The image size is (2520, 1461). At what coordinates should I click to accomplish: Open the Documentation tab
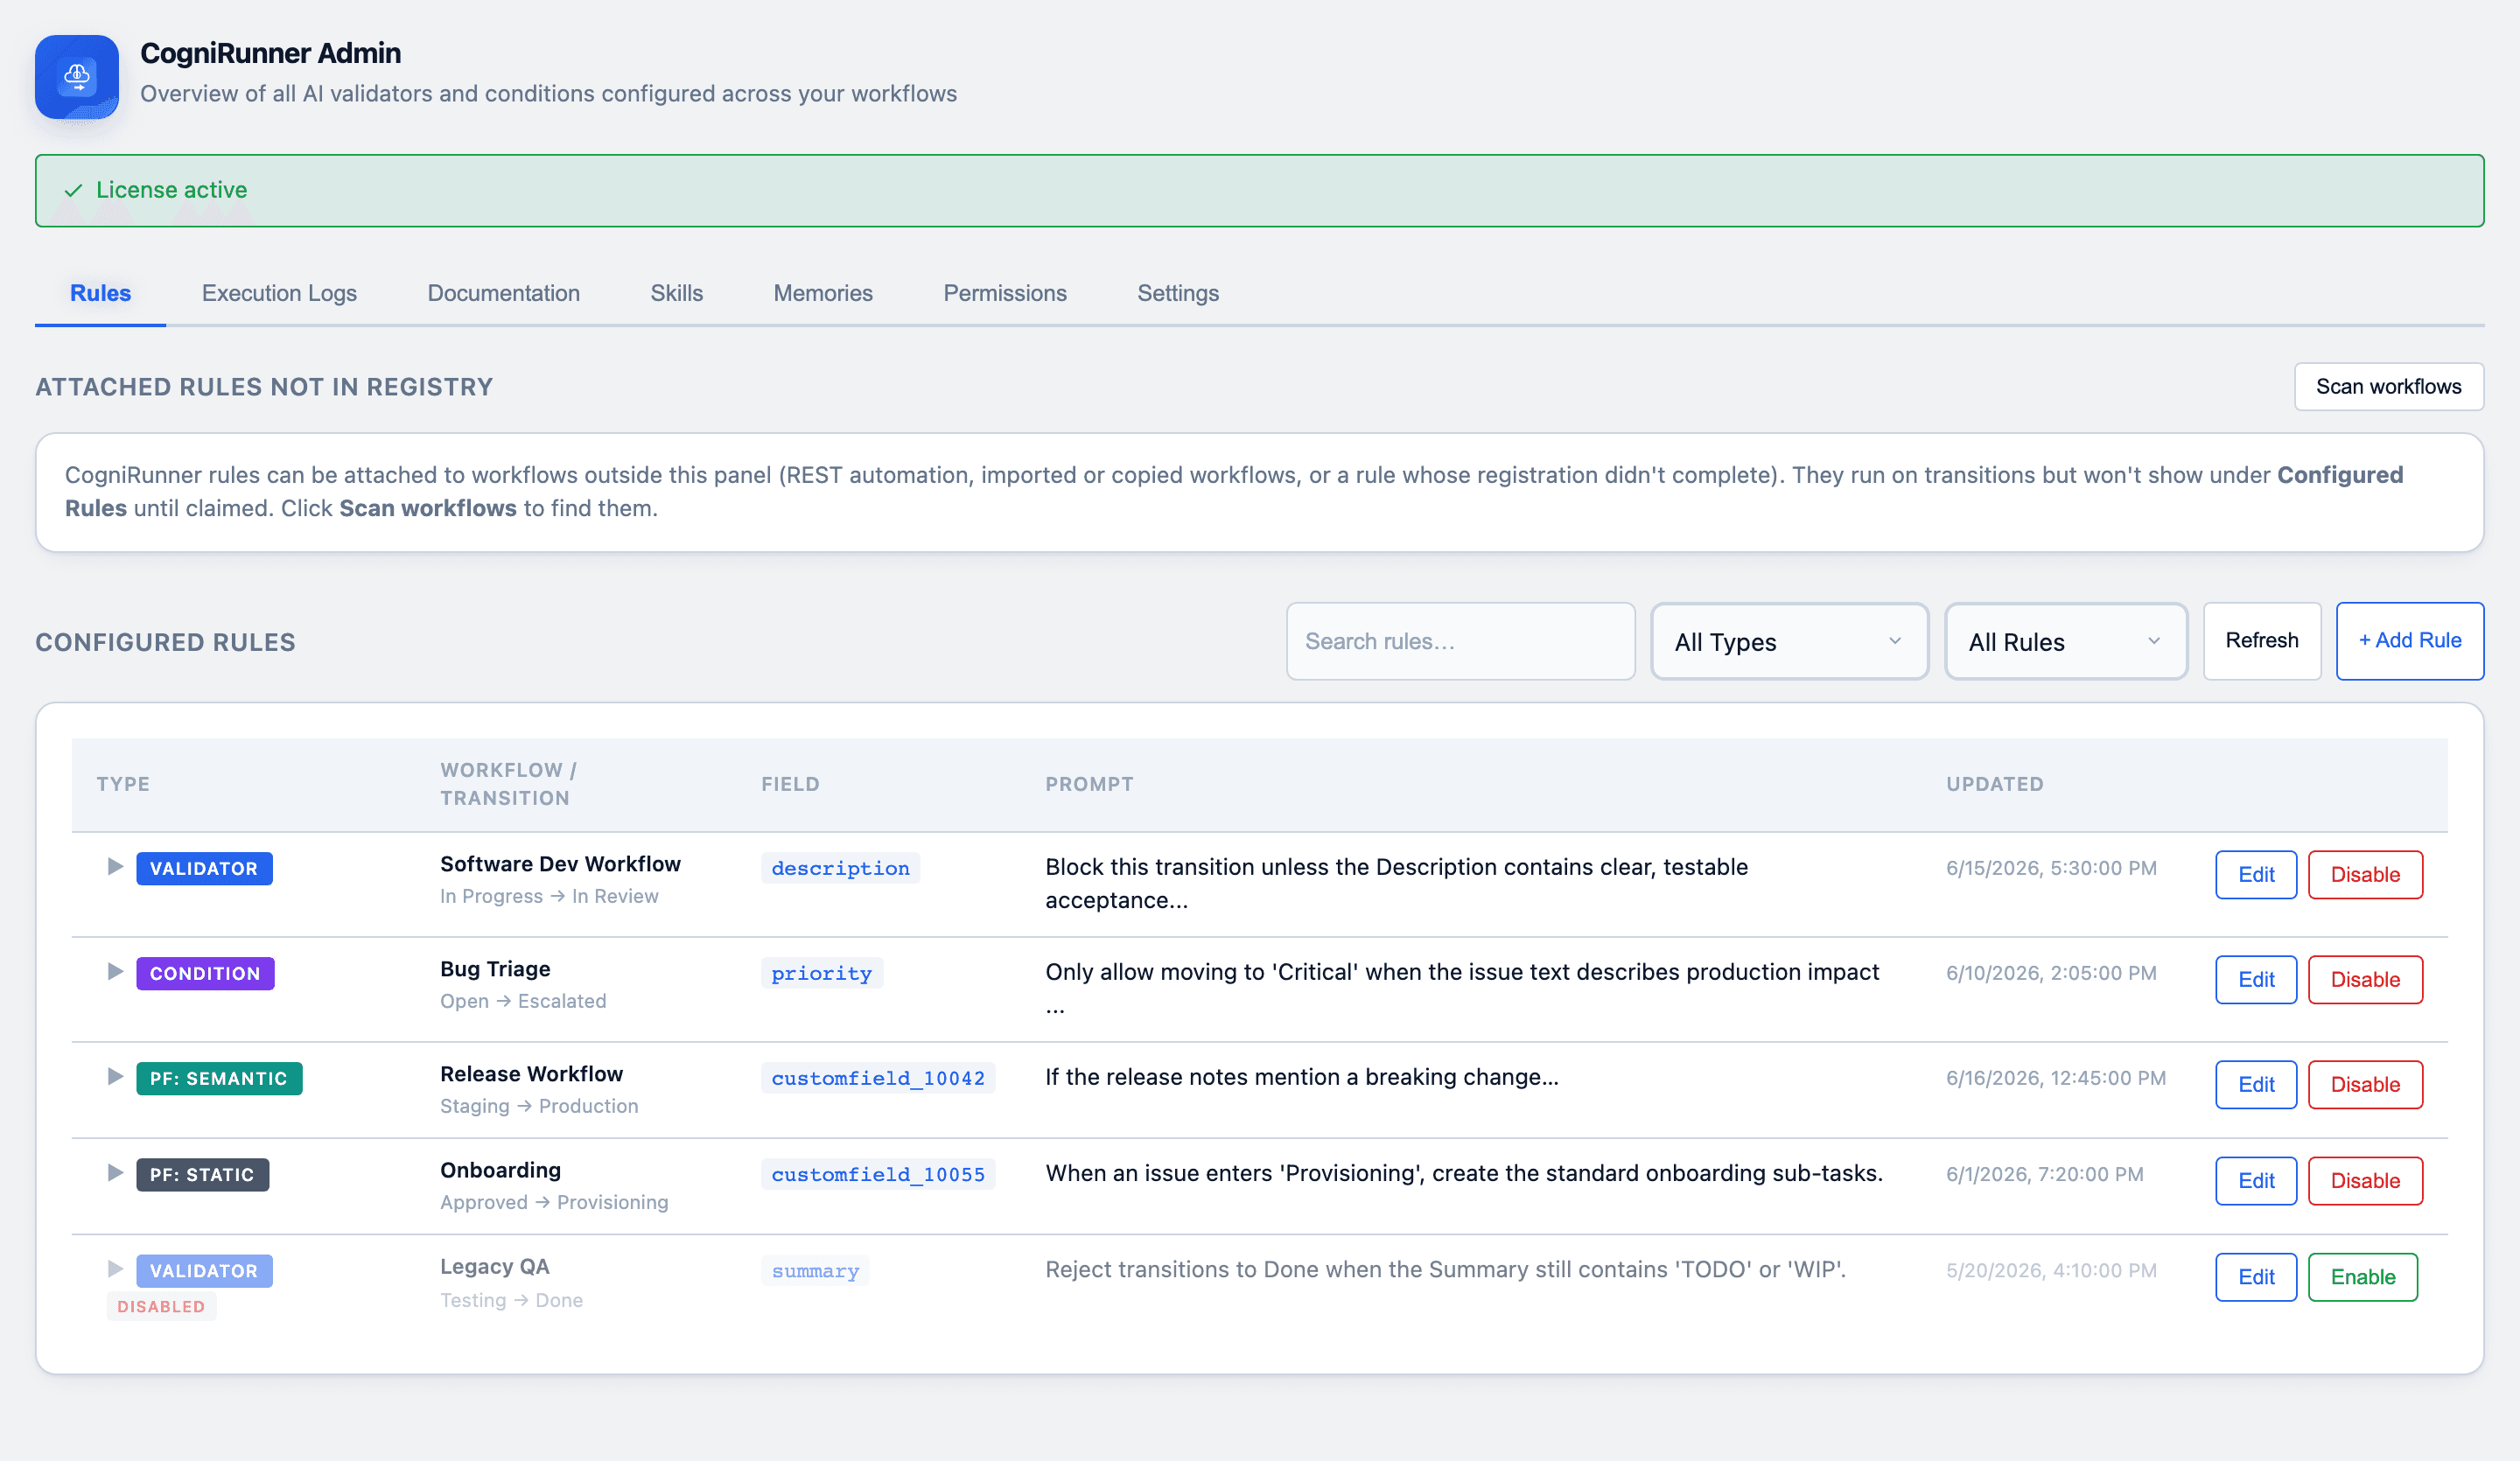(503, 293)
